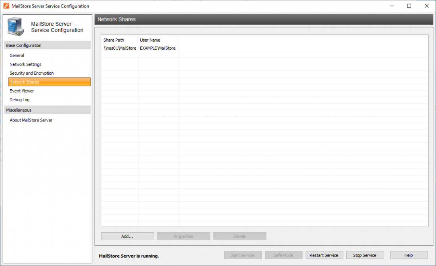Click the Add button to create a network share
The image size is (436, 266).
click(127, 236)
